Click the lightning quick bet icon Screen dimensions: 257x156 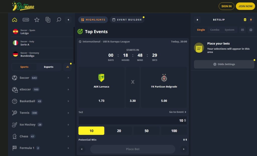click(x=251, y=20)
